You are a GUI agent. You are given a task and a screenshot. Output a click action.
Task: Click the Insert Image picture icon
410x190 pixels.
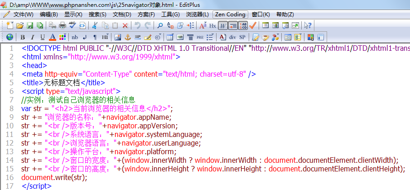[118, 37]
